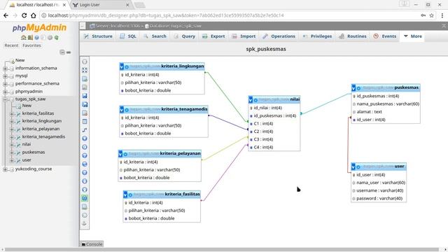Open the More tab dropdown

point(413,36)
